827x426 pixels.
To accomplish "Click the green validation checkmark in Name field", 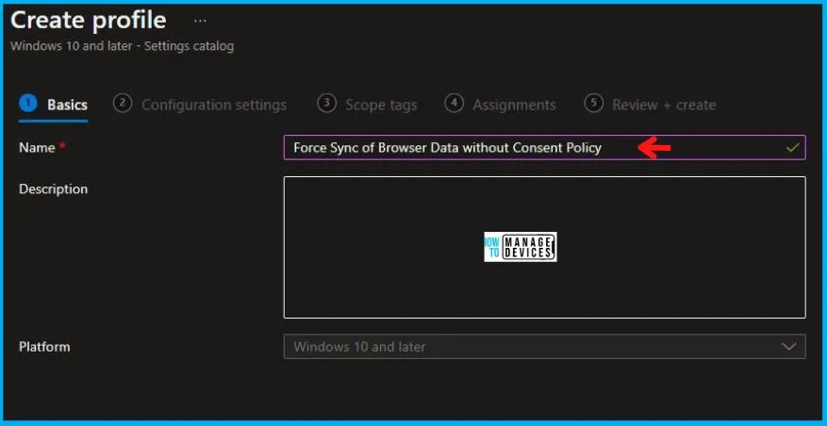I will (x=792, y=148).
